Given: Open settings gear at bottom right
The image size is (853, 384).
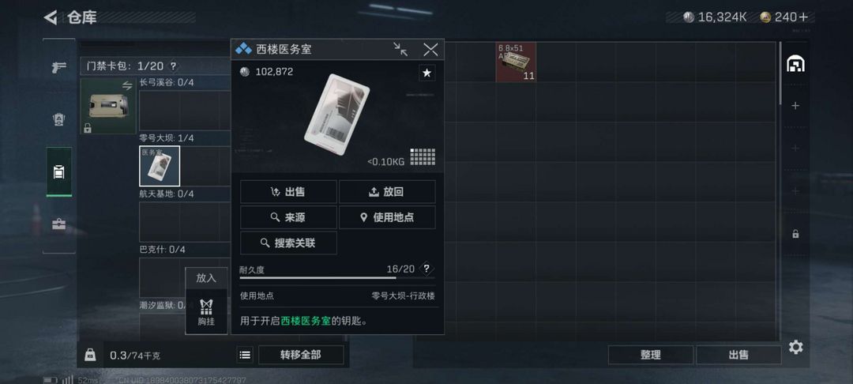Looking at the screenshot, I should (795, 347).
